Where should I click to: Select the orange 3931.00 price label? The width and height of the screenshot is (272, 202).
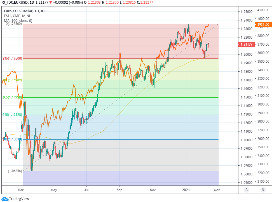pyautogui.click(x=263, y=25)
